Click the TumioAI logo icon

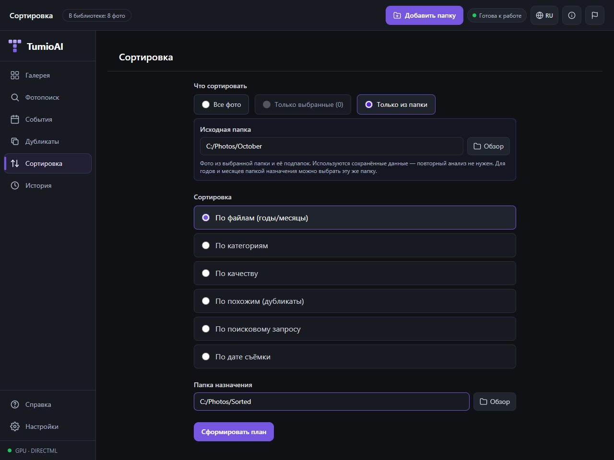15,46
